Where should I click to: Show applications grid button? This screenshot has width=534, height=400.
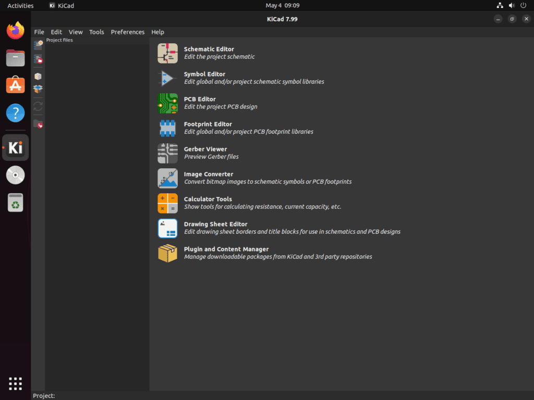click(15, 384)
